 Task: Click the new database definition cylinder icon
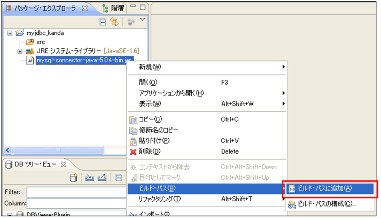click(74, 178)
